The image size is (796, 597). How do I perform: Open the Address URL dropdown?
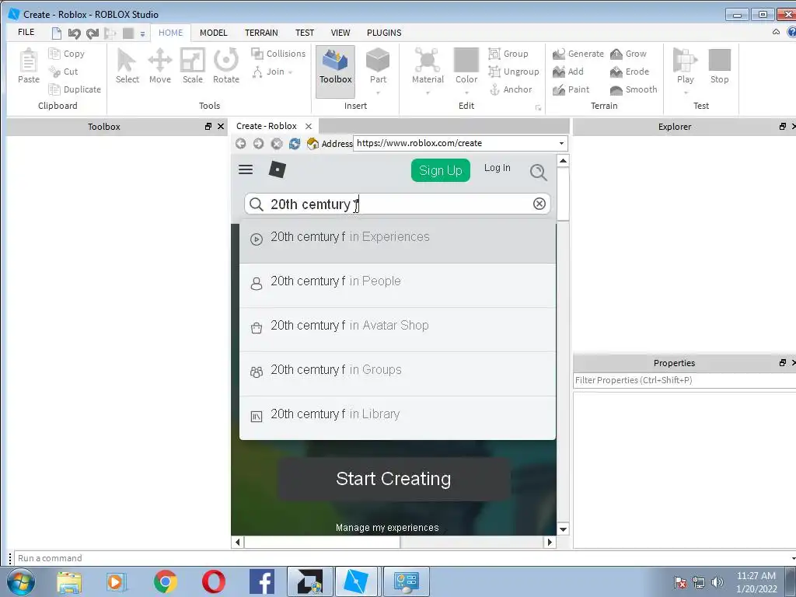click(x=561, y=143)
